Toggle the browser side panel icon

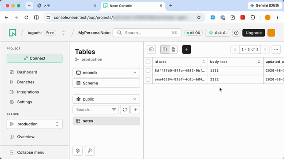[36, 18]
